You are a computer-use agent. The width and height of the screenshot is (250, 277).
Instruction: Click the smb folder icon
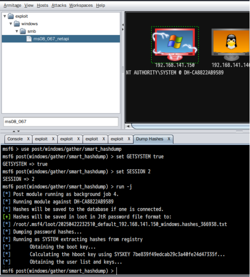(23, 31)
